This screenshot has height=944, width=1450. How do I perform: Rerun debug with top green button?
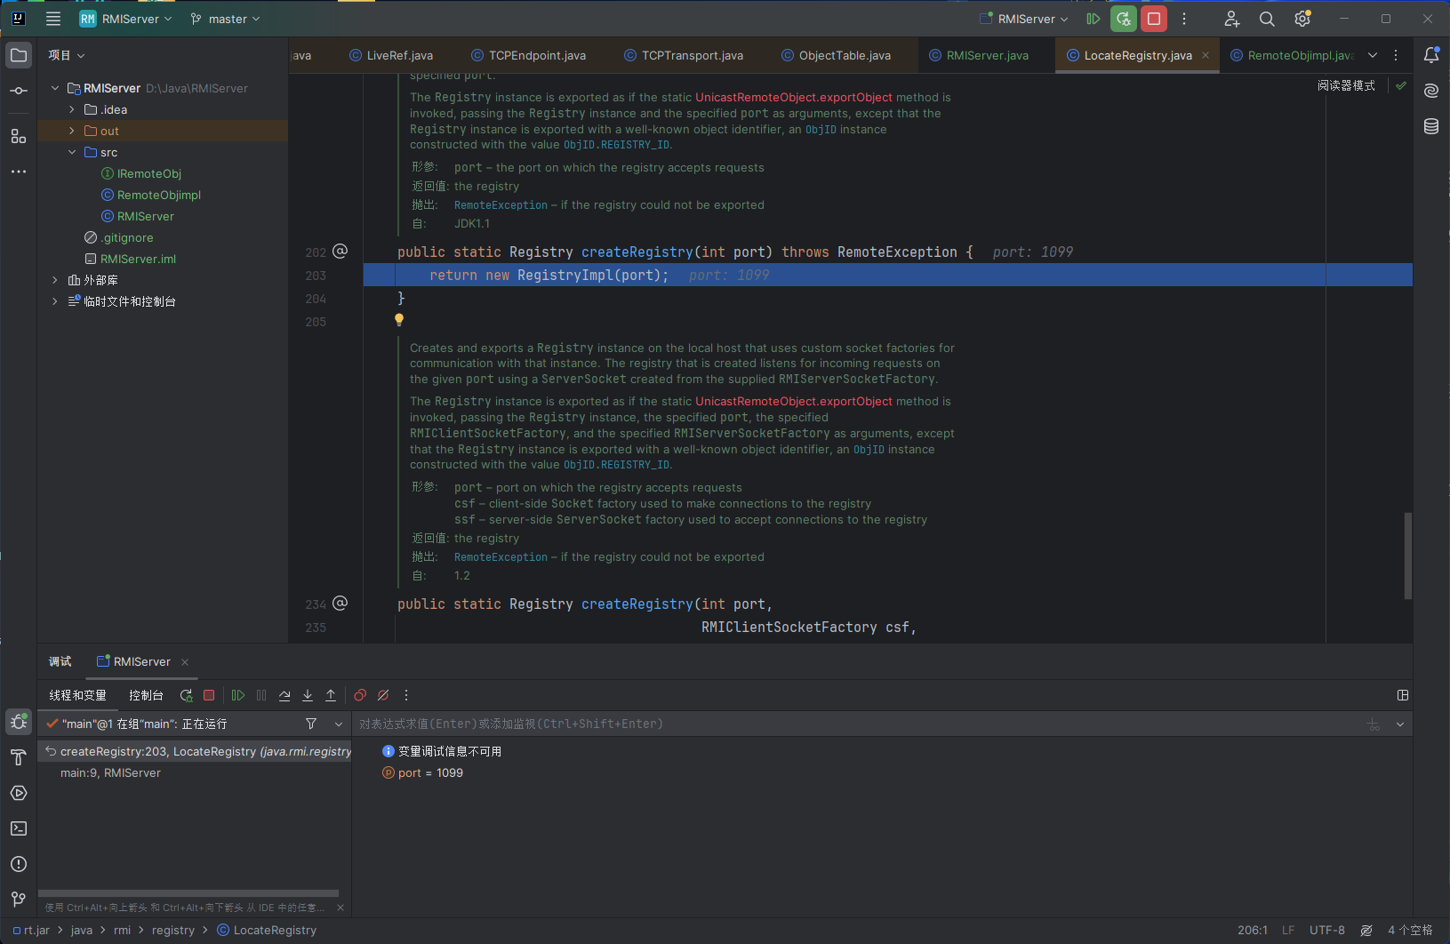[x=1124, y=19]
